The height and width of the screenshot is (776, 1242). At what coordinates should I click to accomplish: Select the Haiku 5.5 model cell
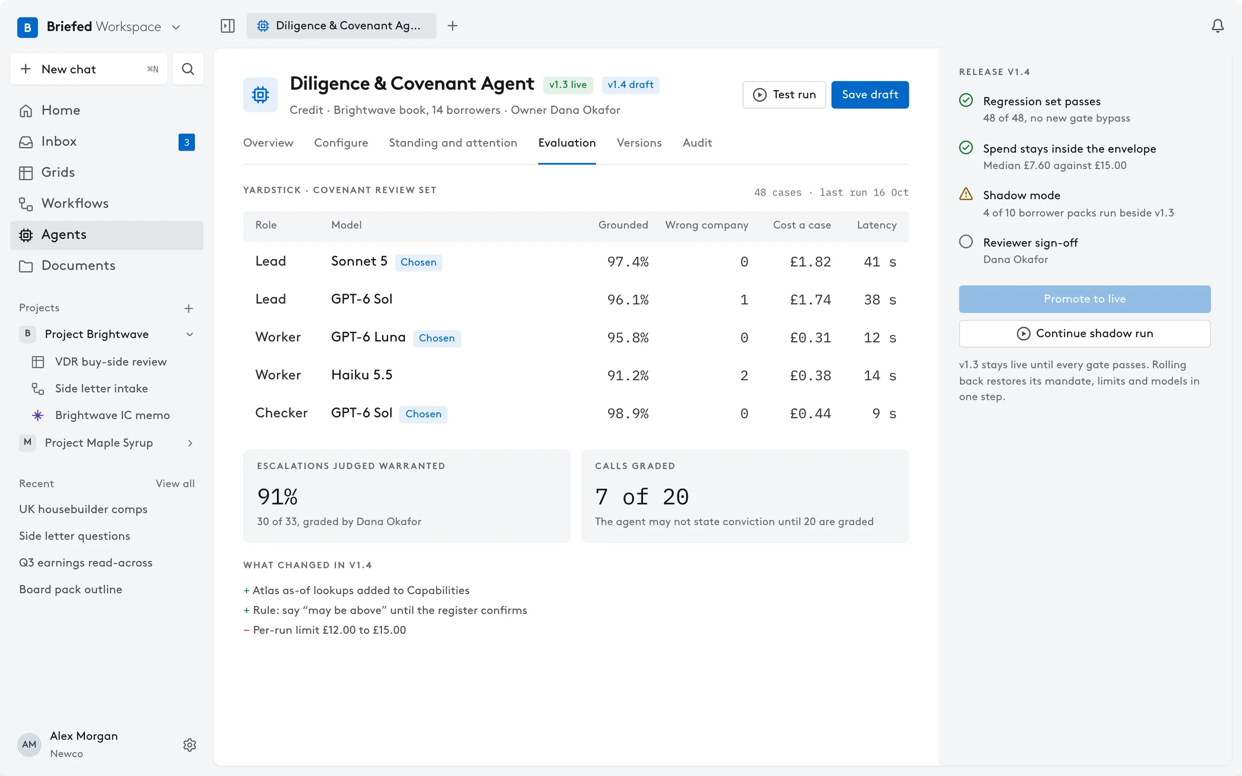coord(362,375)
